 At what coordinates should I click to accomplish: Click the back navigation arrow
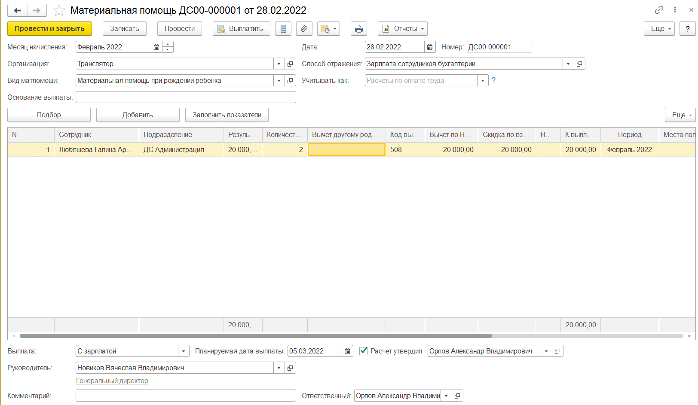[18, 10]
